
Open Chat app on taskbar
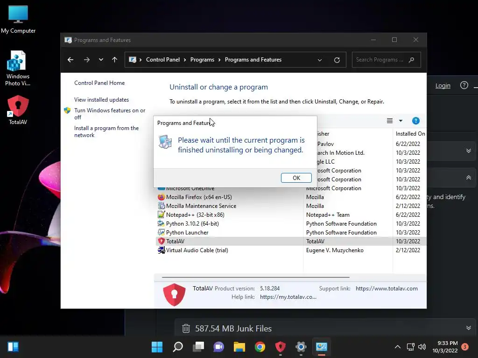pos(218,347)
